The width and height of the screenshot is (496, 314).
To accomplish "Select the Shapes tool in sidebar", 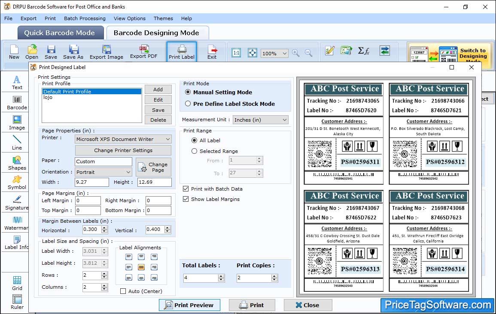I will pyautogui.click(x=17, y=163).
